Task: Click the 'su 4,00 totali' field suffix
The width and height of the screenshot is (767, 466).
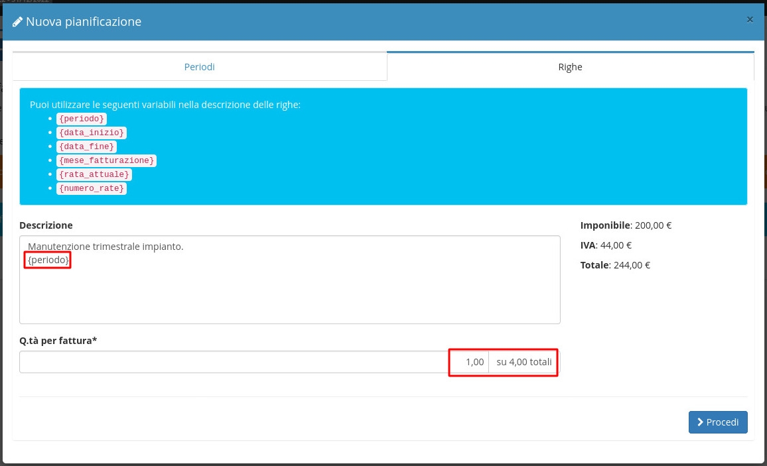Action: pos(523,362)
